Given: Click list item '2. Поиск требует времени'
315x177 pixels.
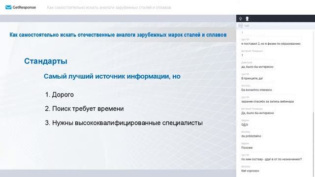Looking at the screenshot, I should (84, 109).
